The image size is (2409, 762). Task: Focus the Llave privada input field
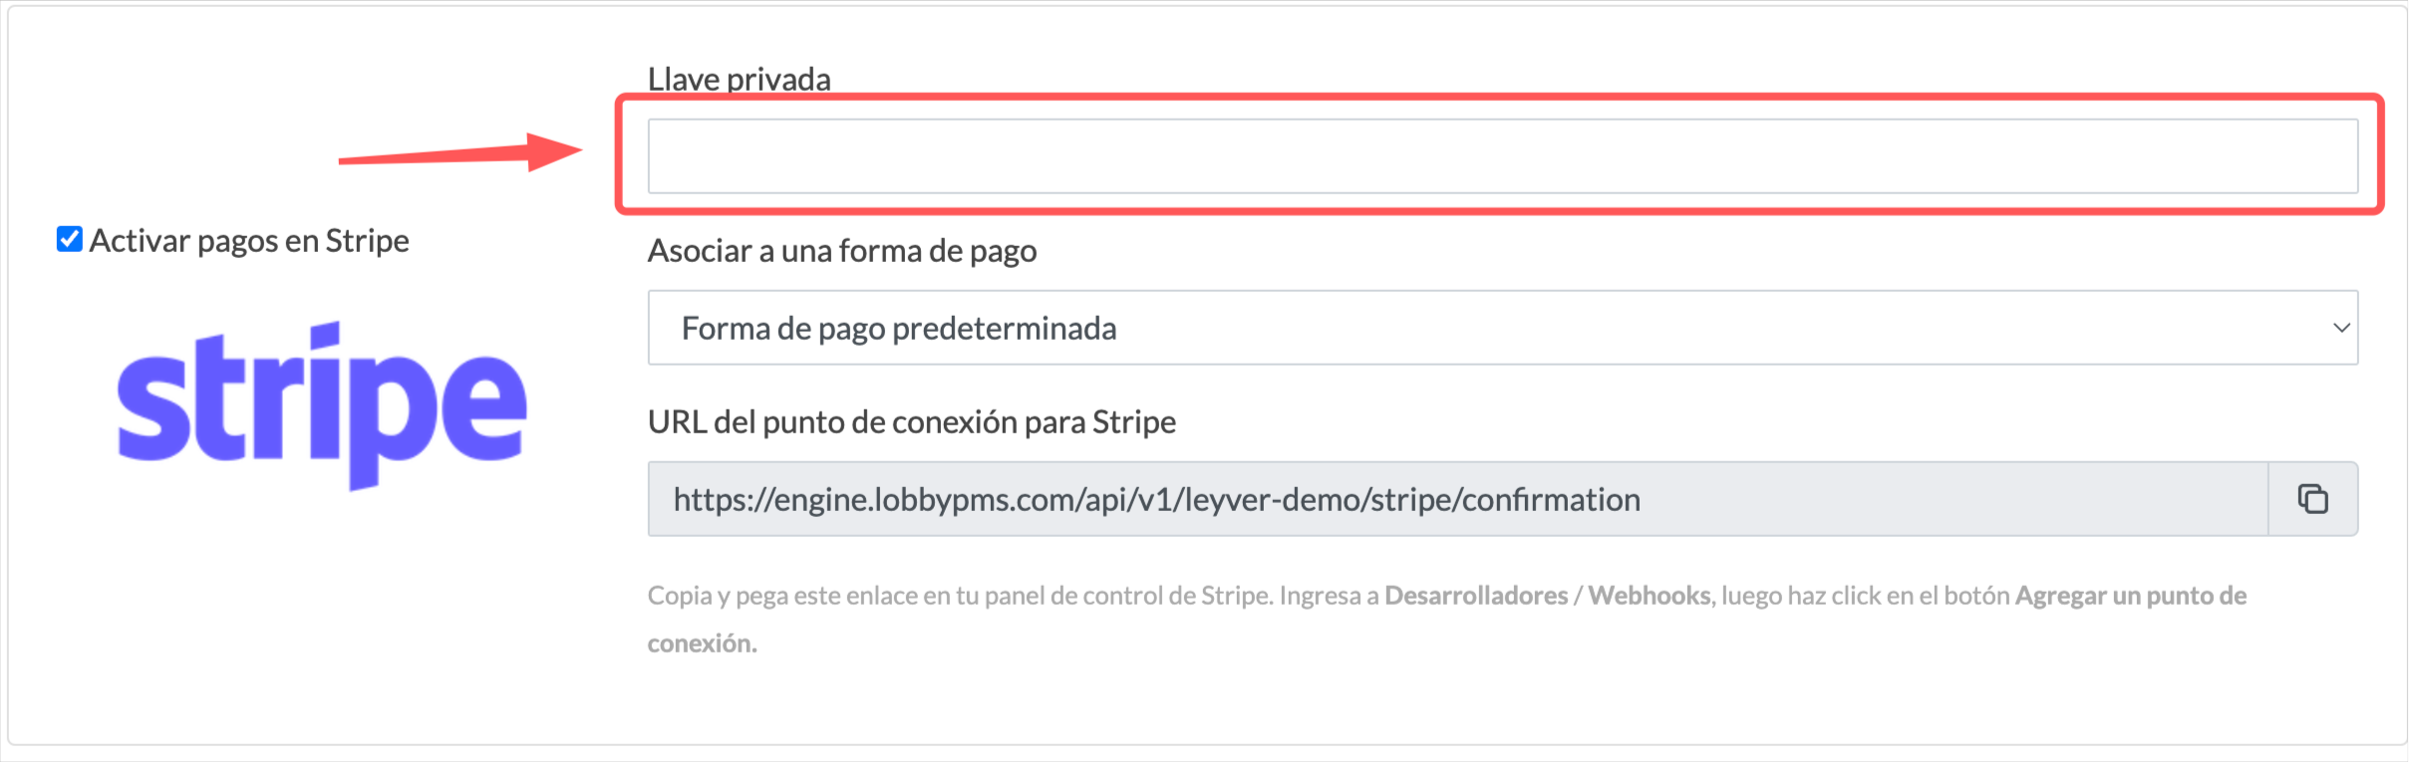pyautogui.click(x=1503, y=156)
